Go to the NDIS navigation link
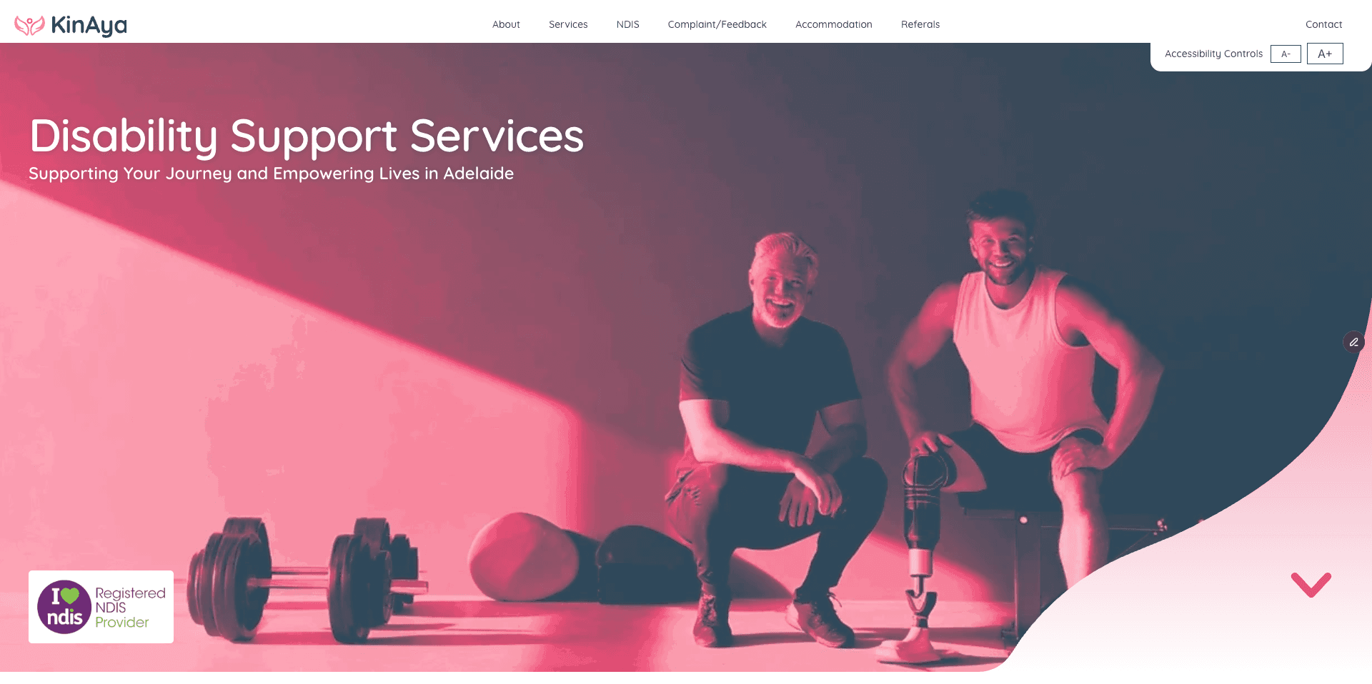This screenshot has width=1372, height=684. click(x=627, y=24)
